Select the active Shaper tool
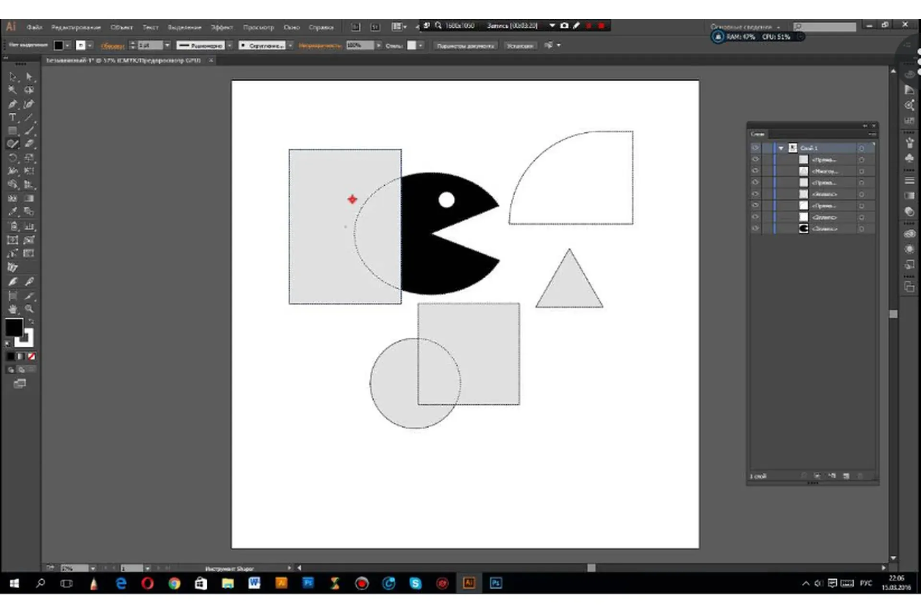 click(13, 144)
